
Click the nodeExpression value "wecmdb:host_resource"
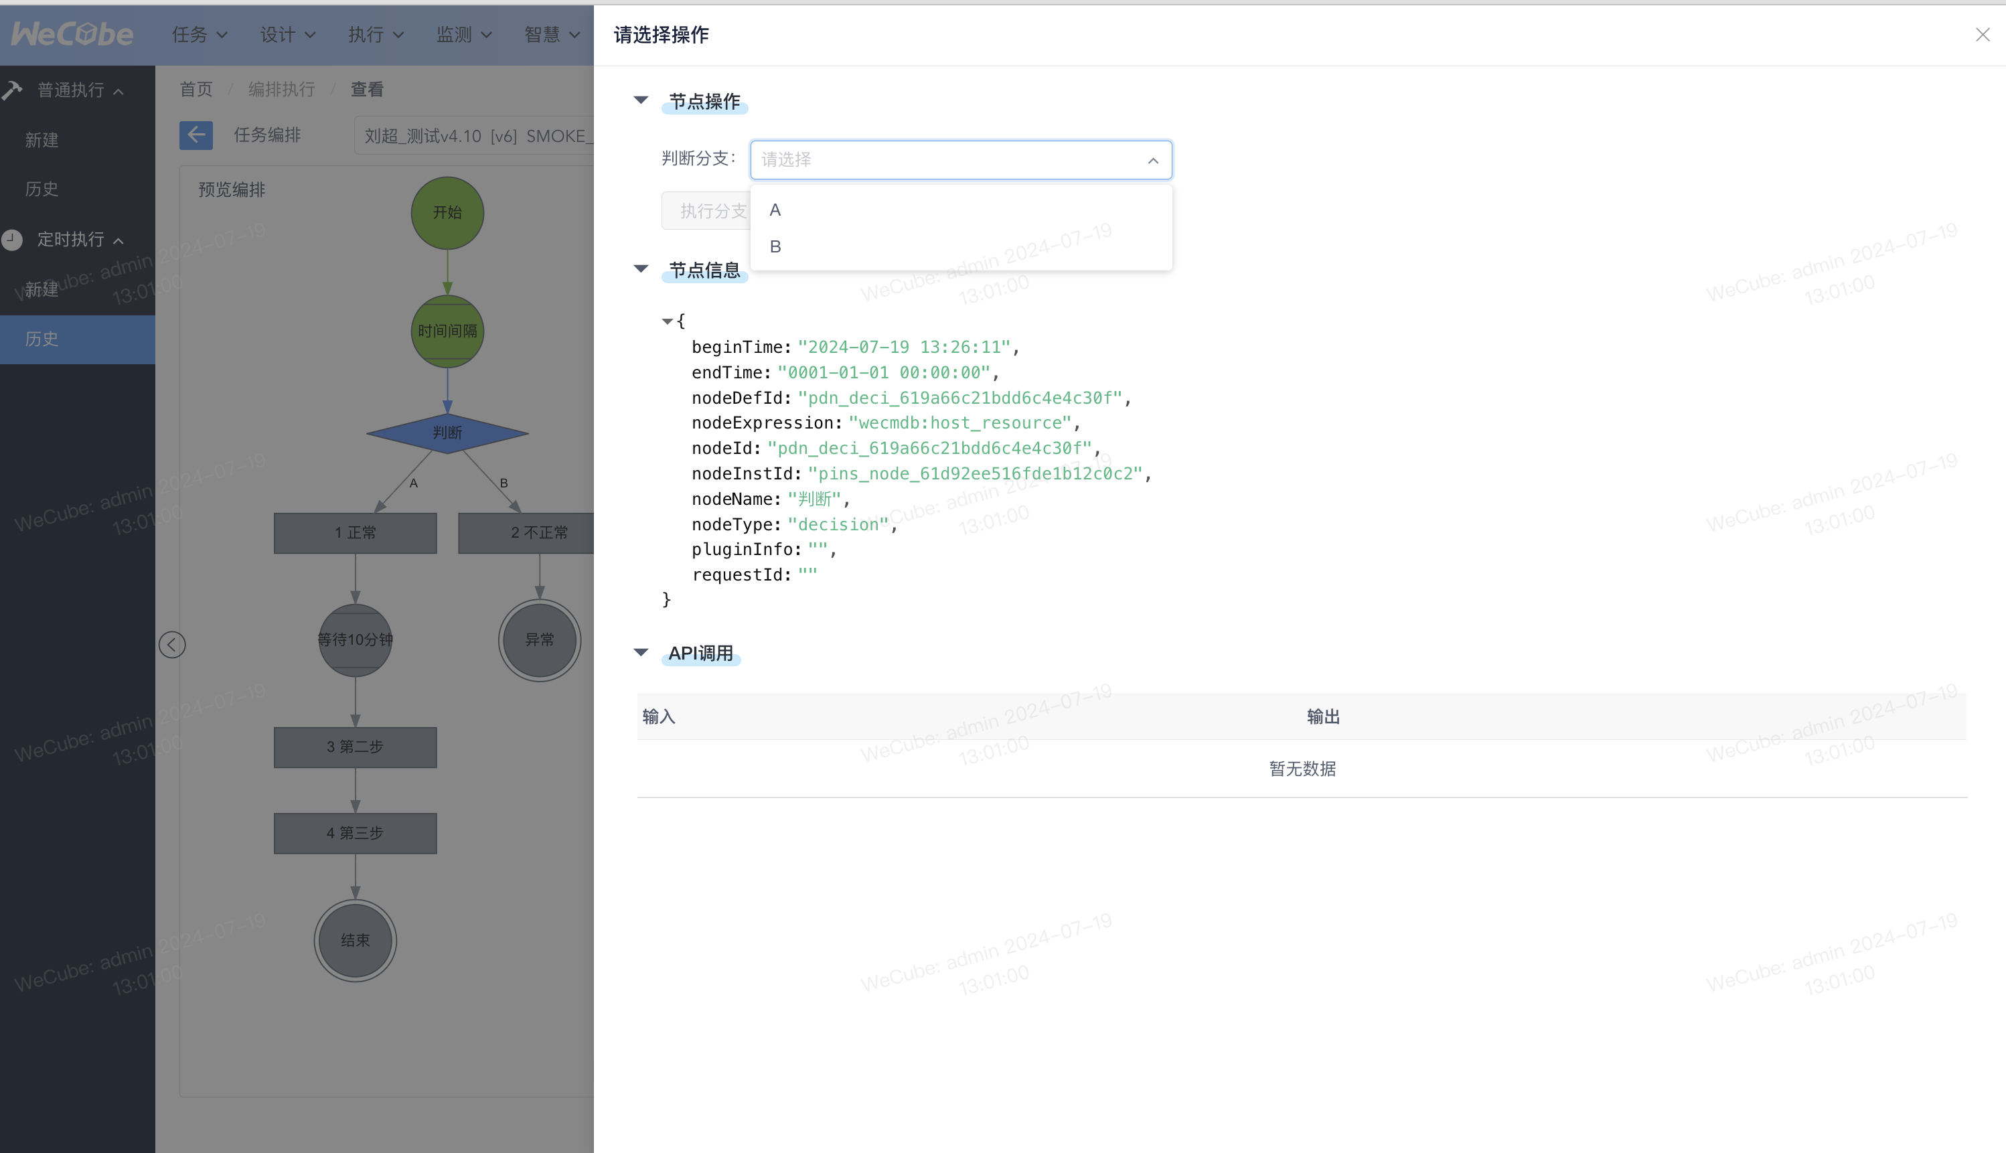959,423
